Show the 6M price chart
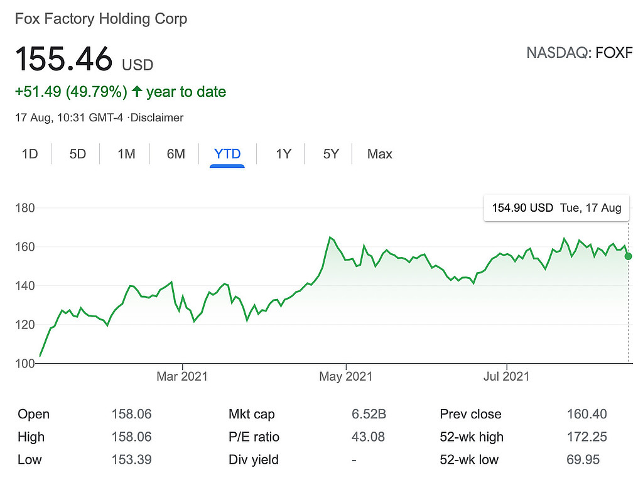643x485 pixels. pyautogui.click(x=176, y=154)
